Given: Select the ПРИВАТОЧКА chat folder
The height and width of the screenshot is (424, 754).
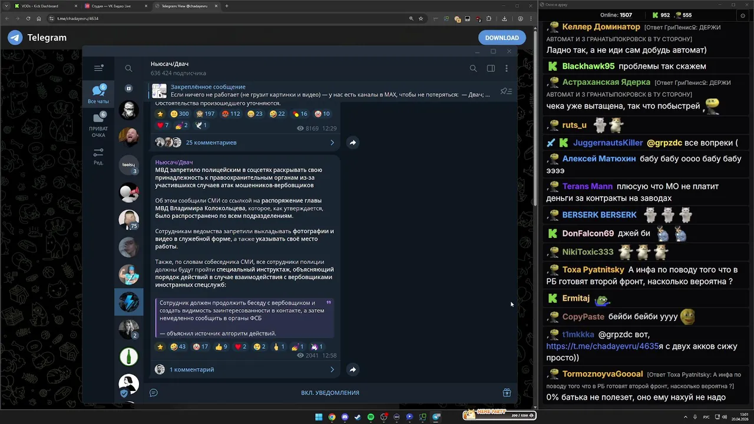Looking at the screenshot, I should (98, 125).
